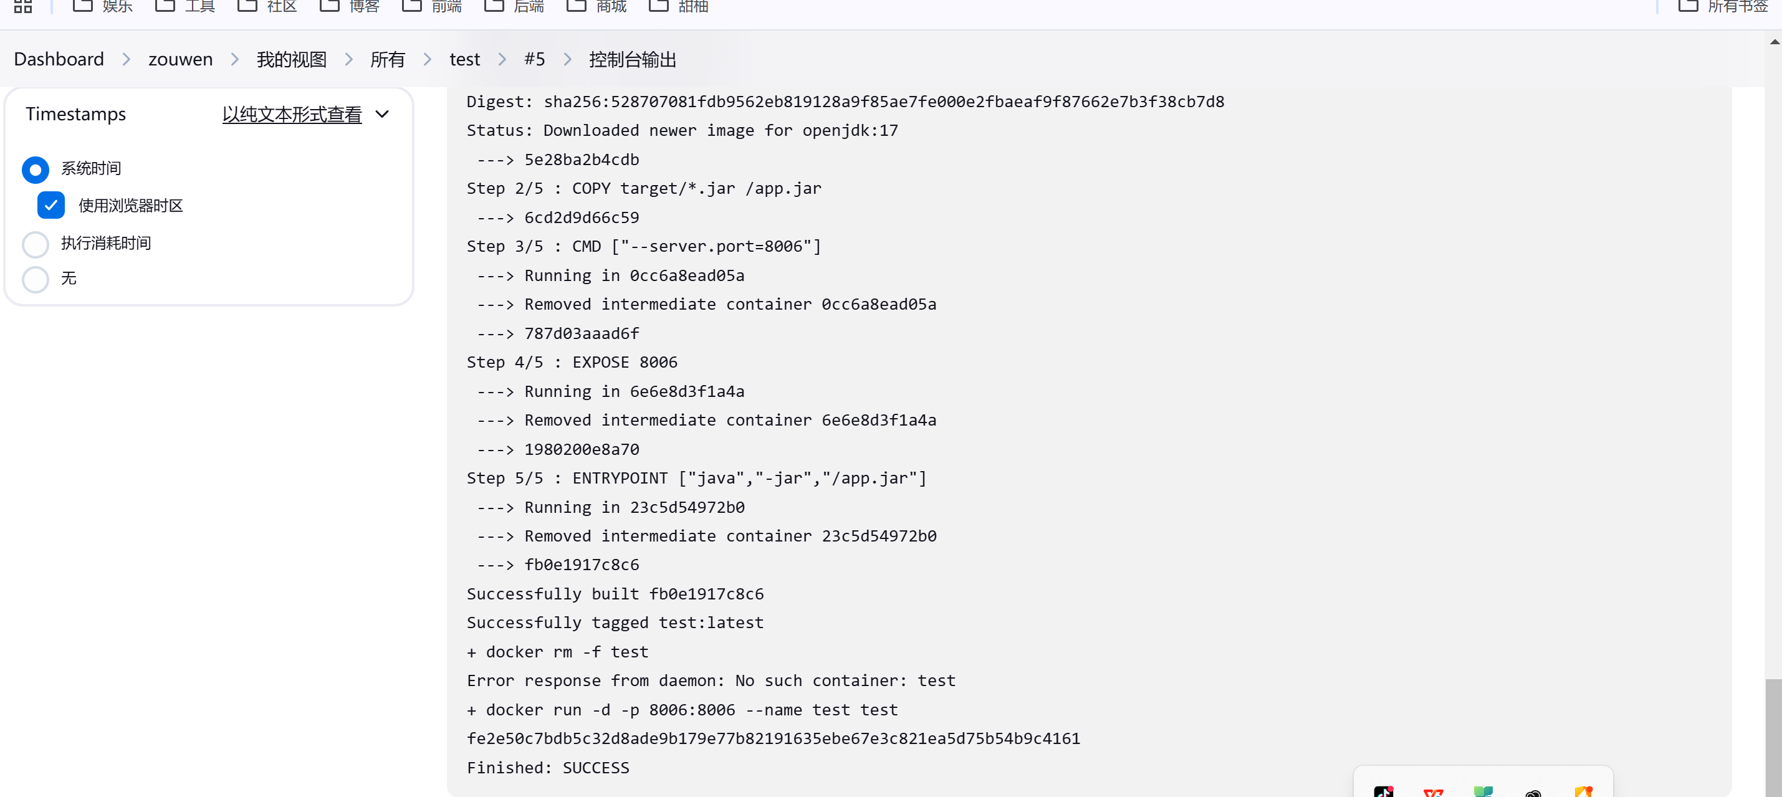
Task: Click the vertical scrollbar thumb at right
Action: click(1773, 738)
